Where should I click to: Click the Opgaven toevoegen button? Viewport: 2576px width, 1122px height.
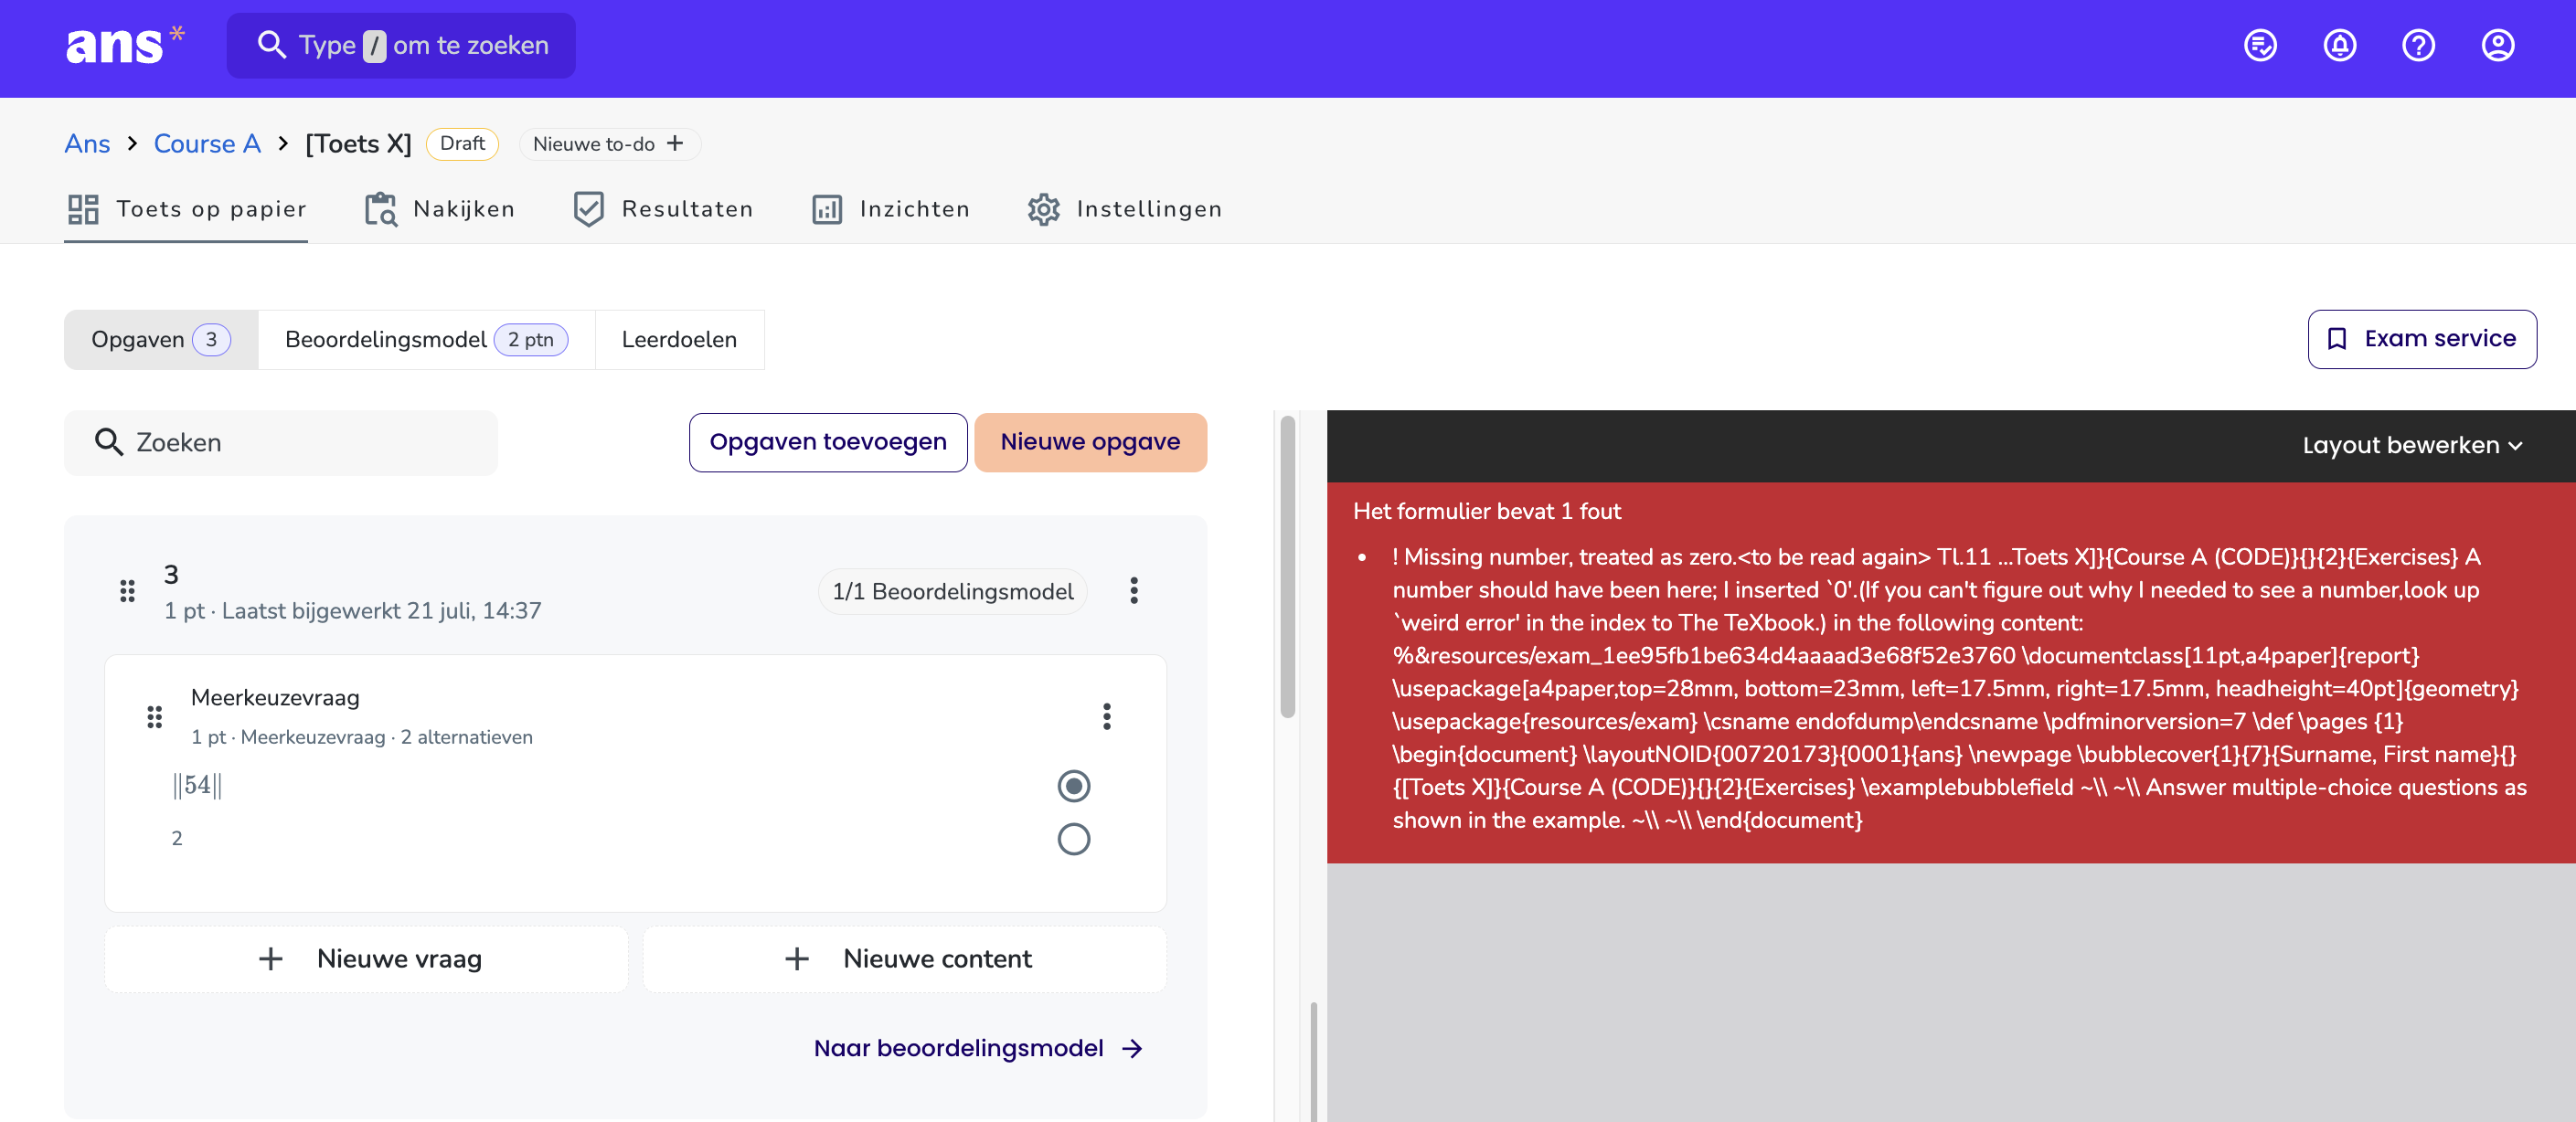point(827,441)
